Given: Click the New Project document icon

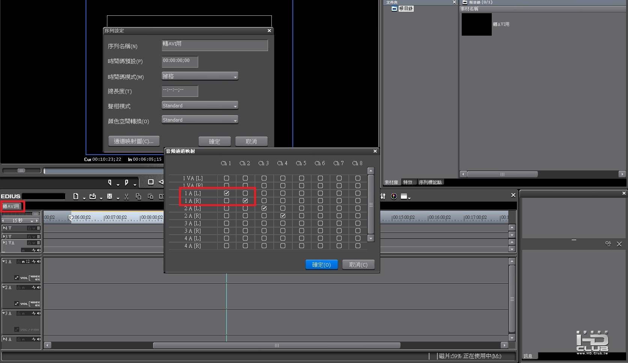Looking at the screenshot, I should point(76,196).
